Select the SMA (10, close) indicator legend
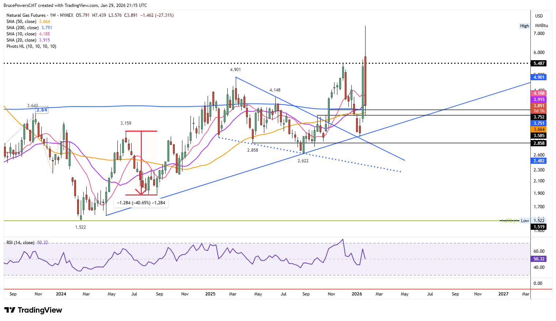The width and height of the screenshot is (556, 321). coord(28,34)
